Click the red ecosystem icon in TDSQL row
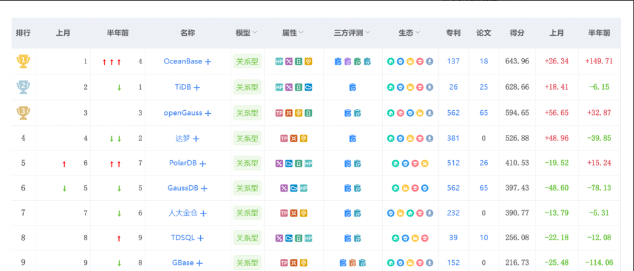Screen dimensions: 634x271 [x=425, y=238]
